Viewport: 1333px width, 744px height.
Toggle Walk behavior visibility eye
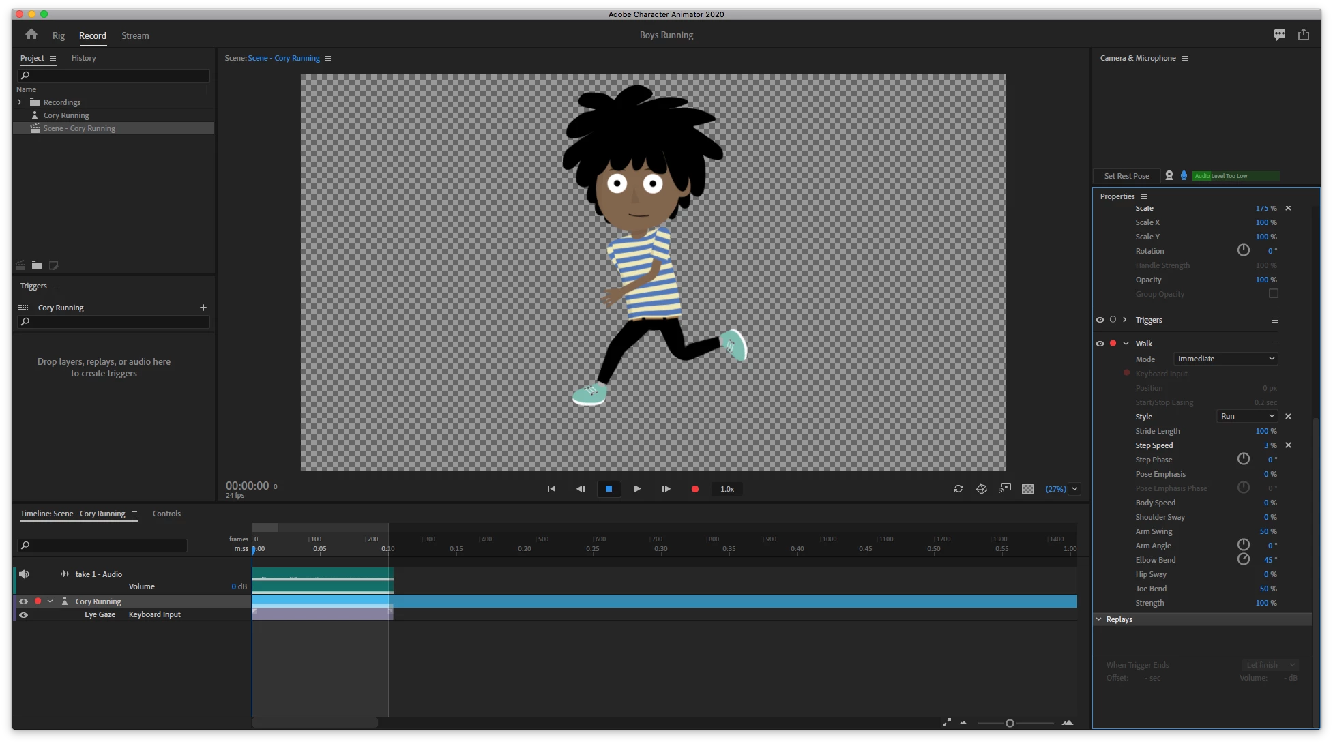(1100, 344)
